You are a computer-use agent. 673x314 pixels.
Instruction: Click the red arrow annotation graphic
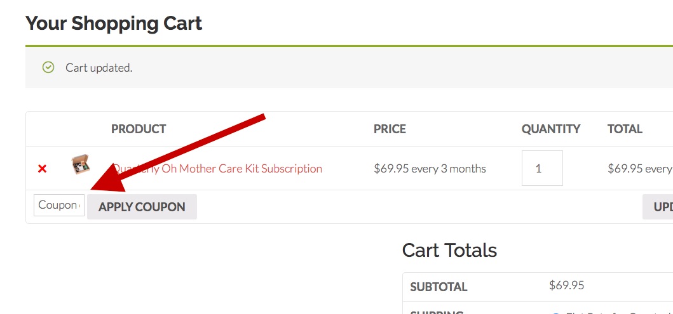(177, 153)
